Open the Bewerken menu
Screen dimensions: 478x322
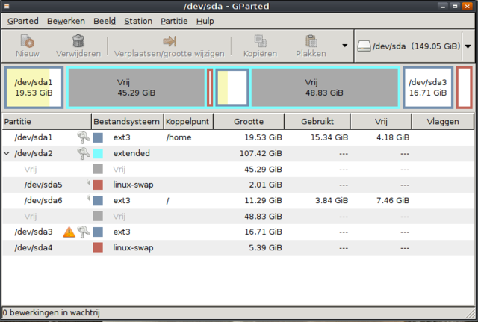tap(66, 21)
